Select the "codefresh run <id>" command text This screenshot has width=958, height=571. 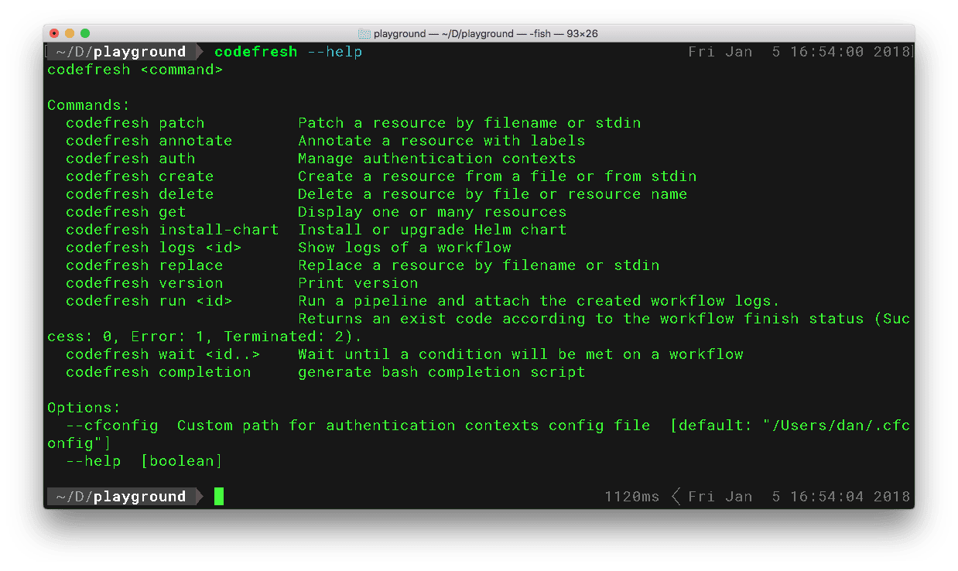pos(149,301)
